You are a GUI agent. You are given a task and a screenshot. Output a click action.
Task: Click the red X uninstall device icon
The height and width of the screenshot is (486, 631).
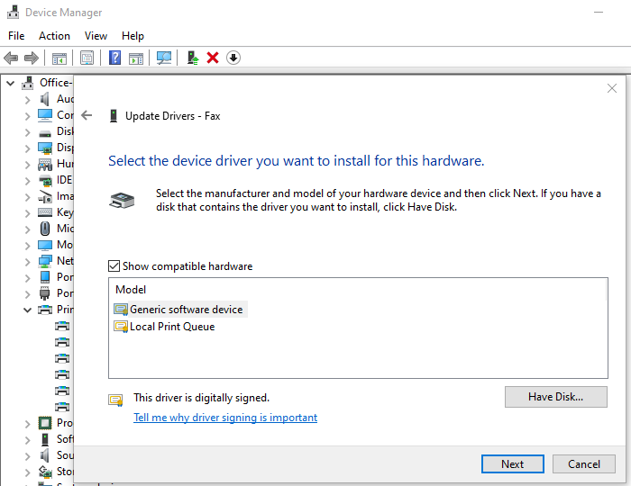pos(213,58)
